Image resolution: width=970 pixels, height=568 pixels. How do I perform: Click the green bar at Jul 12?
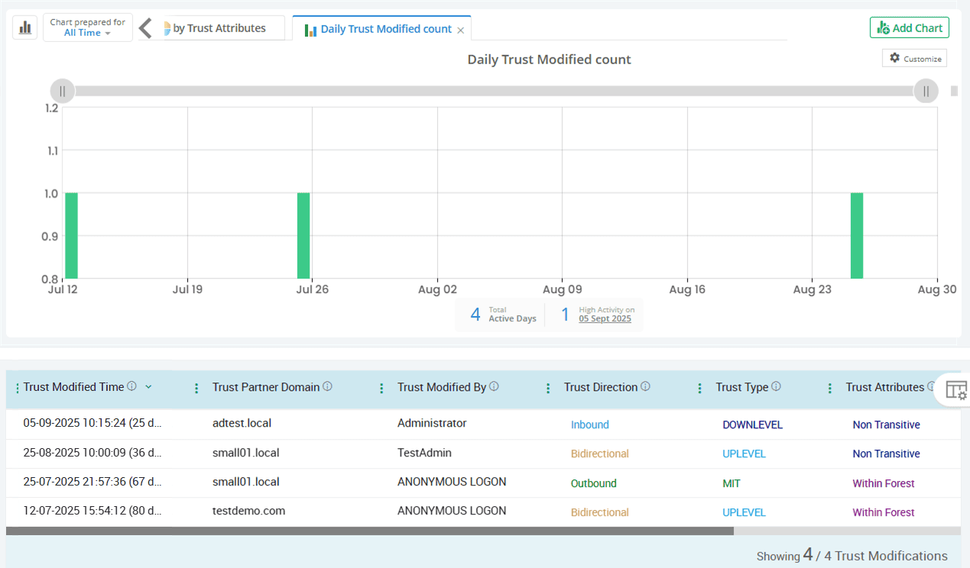[71, 235]
